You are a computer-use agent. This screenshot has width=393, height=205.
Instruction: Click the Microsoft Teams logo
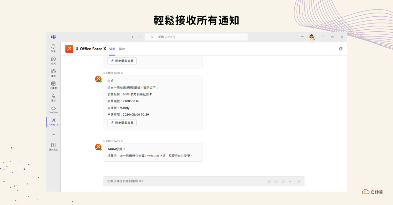[53, 37]
